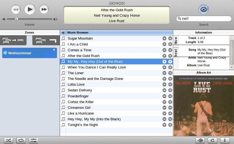Select the Sugar Mountain song title
The height and width of the screenshot is (144, 234).
tap(80, 38)
